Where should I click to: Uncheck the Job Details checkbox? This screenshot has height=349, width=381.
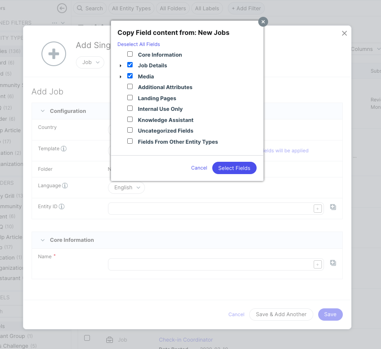130,65
